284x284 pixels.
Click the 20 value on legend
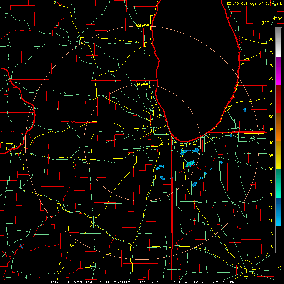271,195
